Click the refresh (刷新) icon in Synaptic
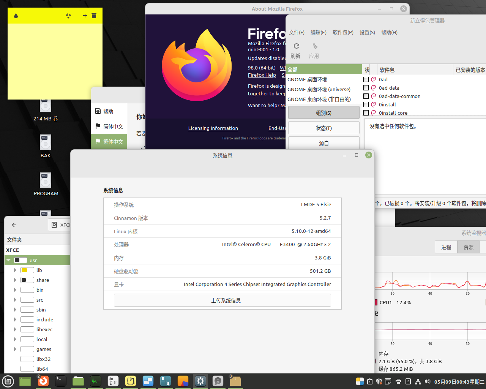 (296, 46)
